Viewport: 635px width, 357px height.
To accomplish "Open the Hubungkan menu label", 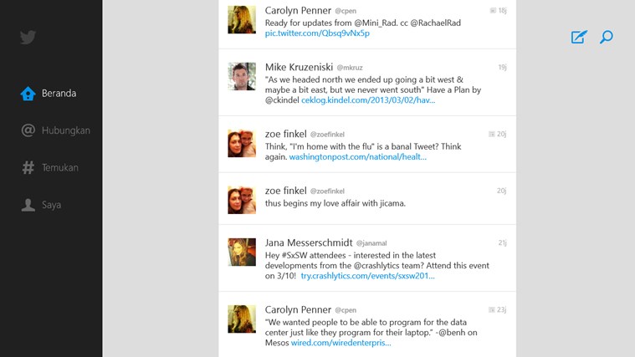I will click(66, 130).
